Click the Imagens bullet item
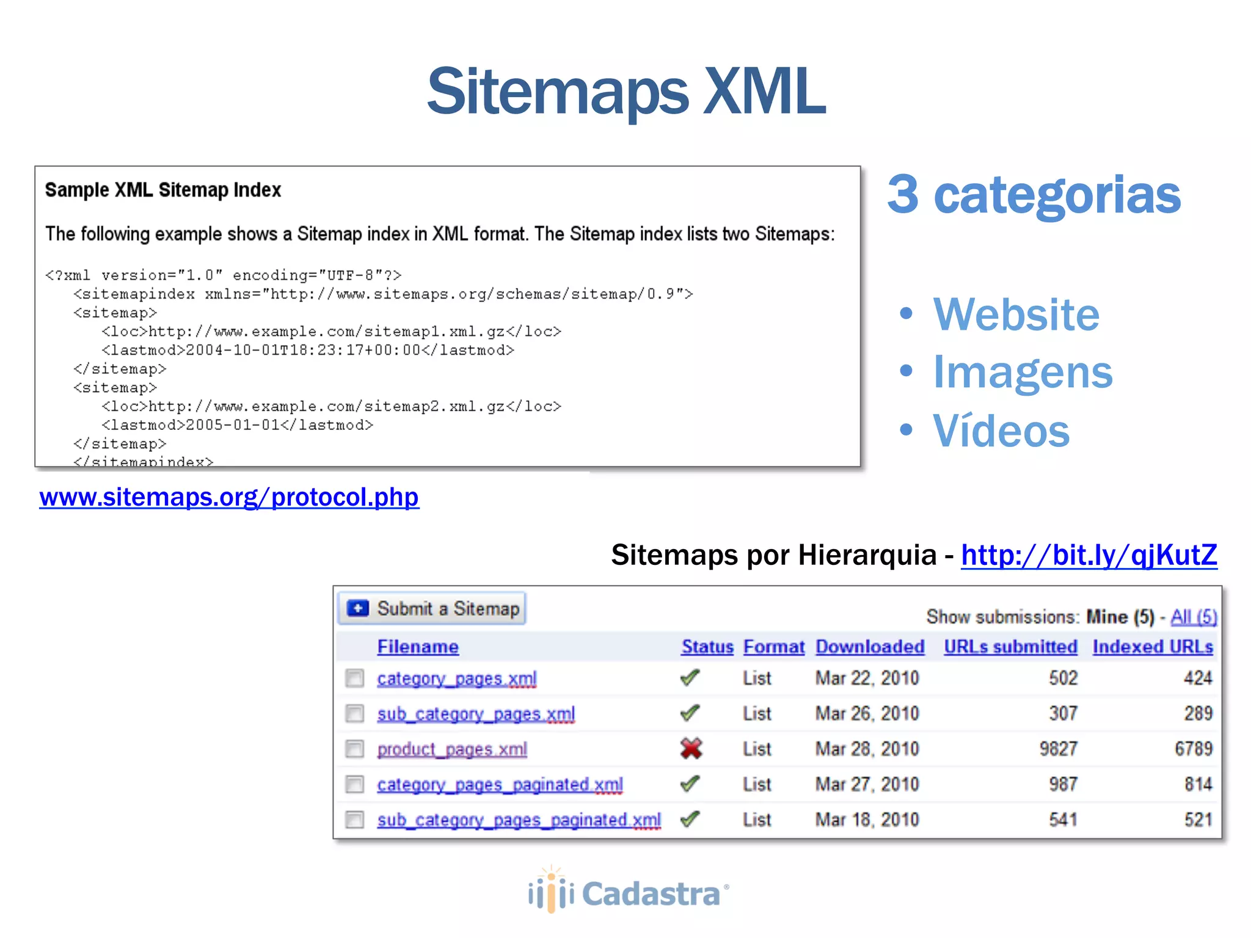 pyautogui.click(x=1023, y=373)
